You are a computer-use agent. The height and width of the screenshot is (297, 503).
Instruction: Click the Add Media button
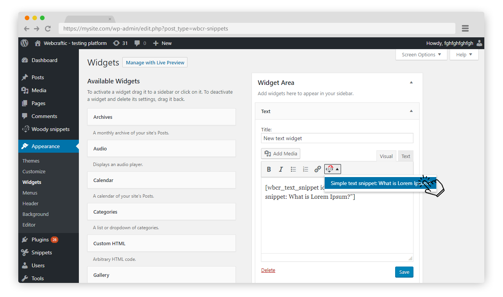[x=281, y=153]
